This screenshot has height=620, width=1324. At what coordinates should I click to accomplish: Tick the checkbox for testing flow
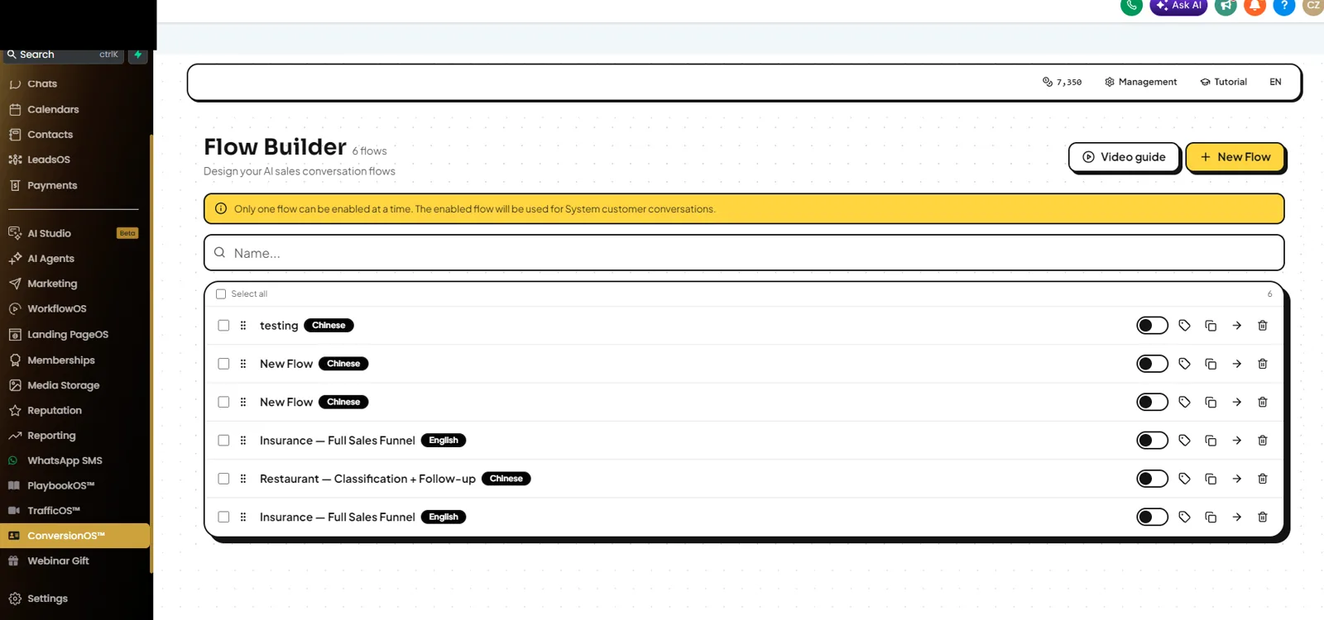223,326
